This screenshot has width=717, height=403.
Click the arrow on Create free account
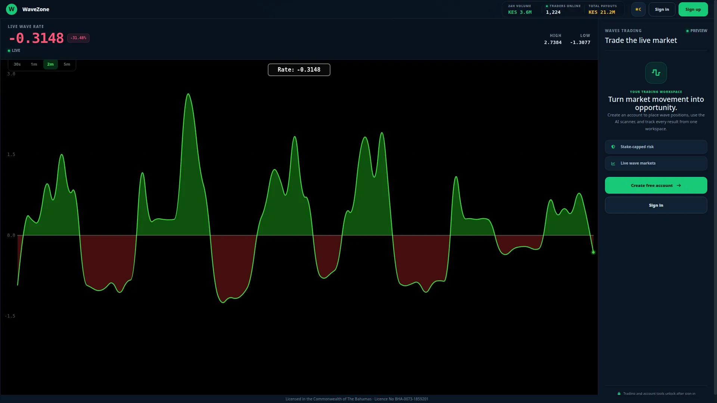[x=679, y=185]
